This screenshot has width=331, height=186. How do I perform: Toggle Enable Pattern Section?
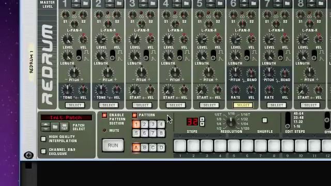(104, 115)
